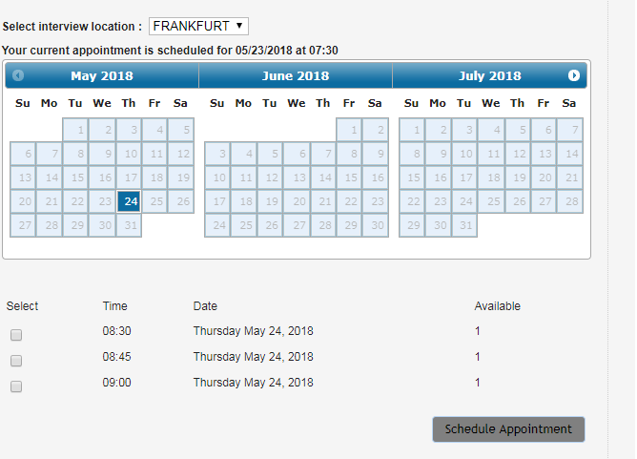Select June 1 in the calendar
Viewport: 637px width, 459px height.
click(349, 130)
